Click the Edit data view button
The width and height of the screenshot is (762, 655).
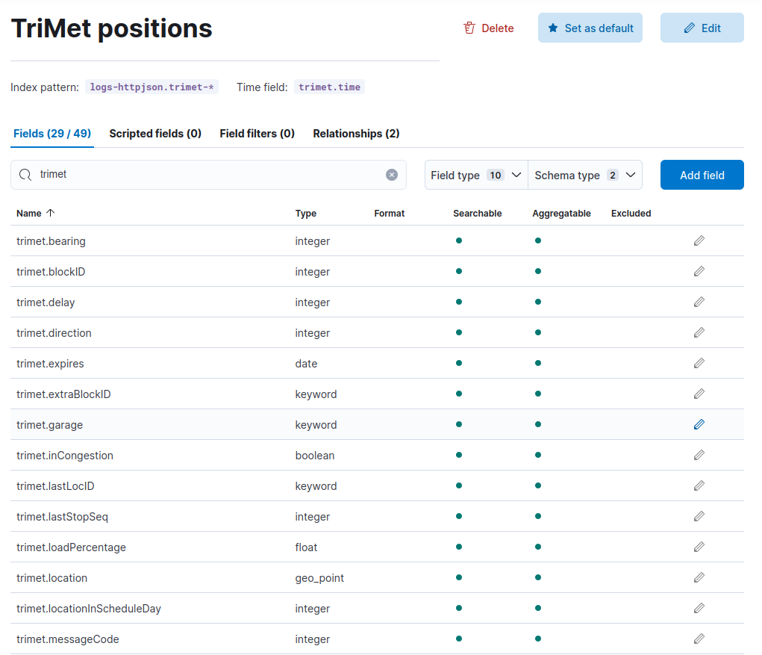pyautogui.click(x=702, y=28)
